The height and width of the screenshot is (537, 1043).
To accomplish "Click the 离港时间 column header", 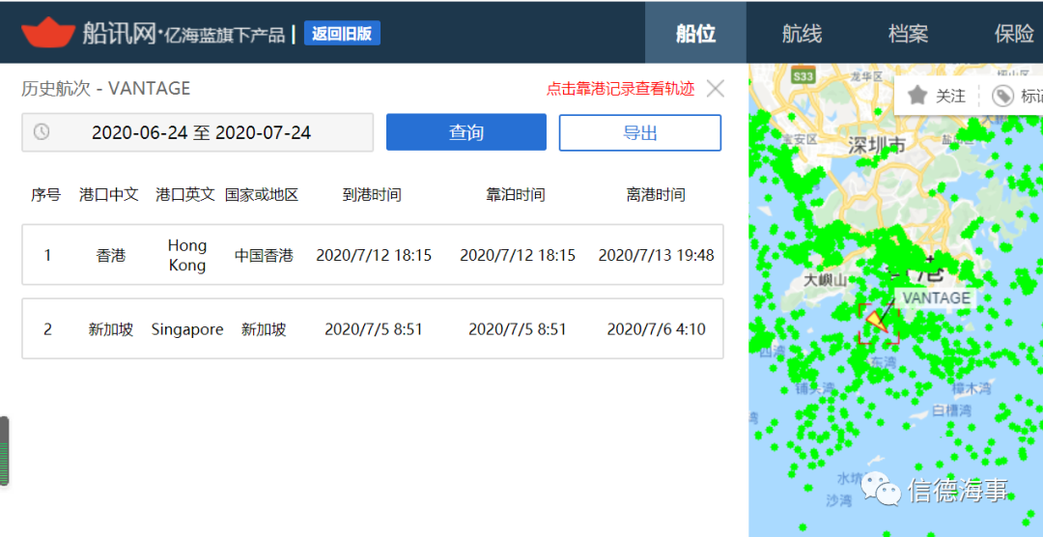I will point(655,195).
